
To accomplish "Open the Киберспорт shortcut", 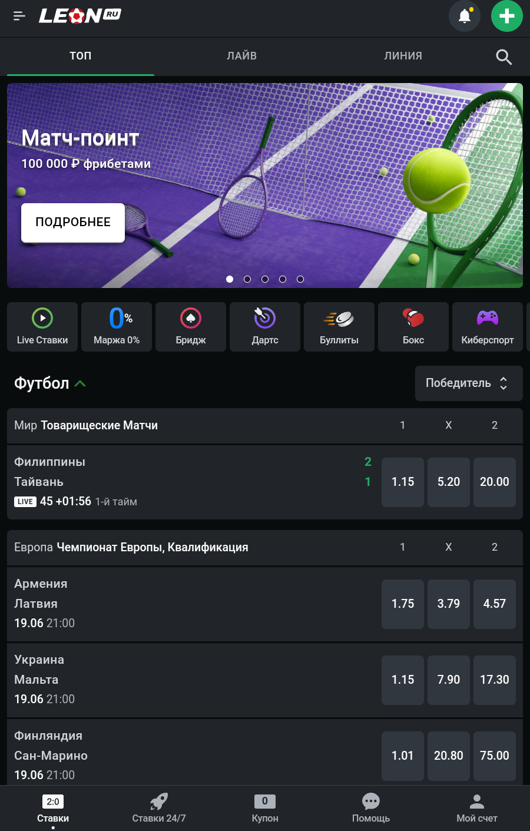I will (488, 327).
